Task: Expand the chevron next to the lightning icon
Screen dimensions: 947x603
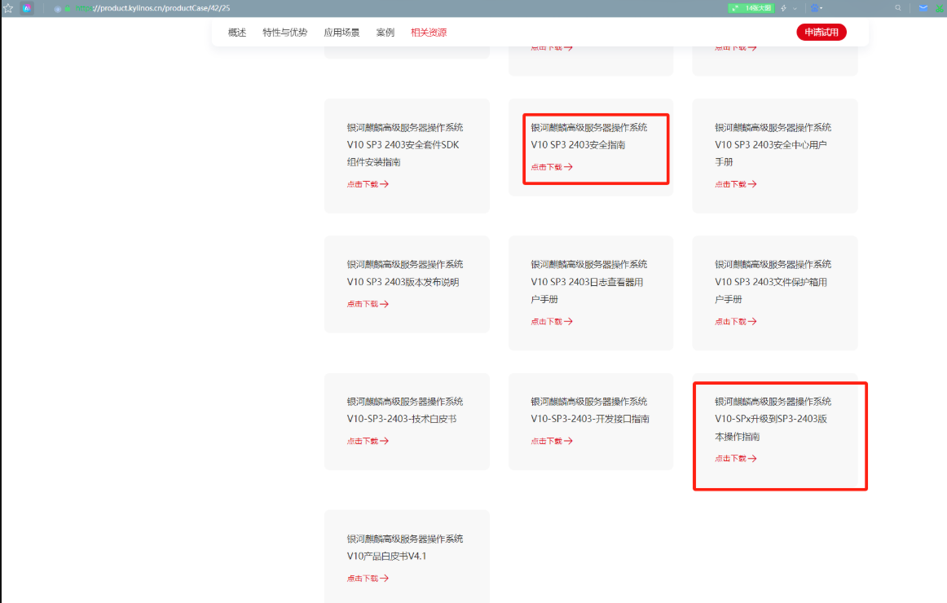Action: pos(795,8)
